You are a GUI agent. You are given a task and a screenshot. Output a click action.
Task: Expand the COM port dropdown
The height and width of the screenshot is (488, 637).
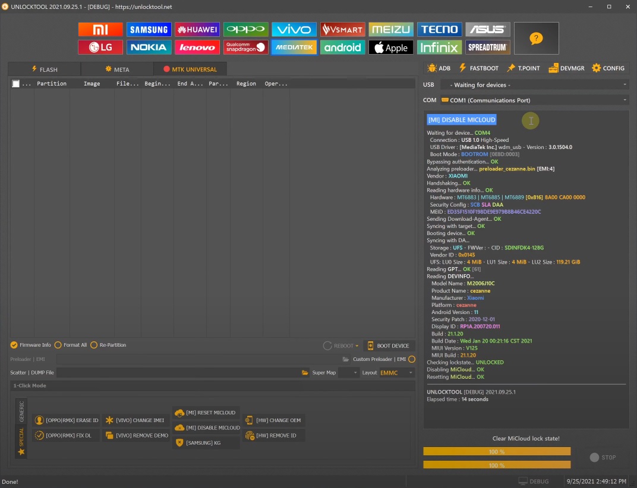(535, 100)
